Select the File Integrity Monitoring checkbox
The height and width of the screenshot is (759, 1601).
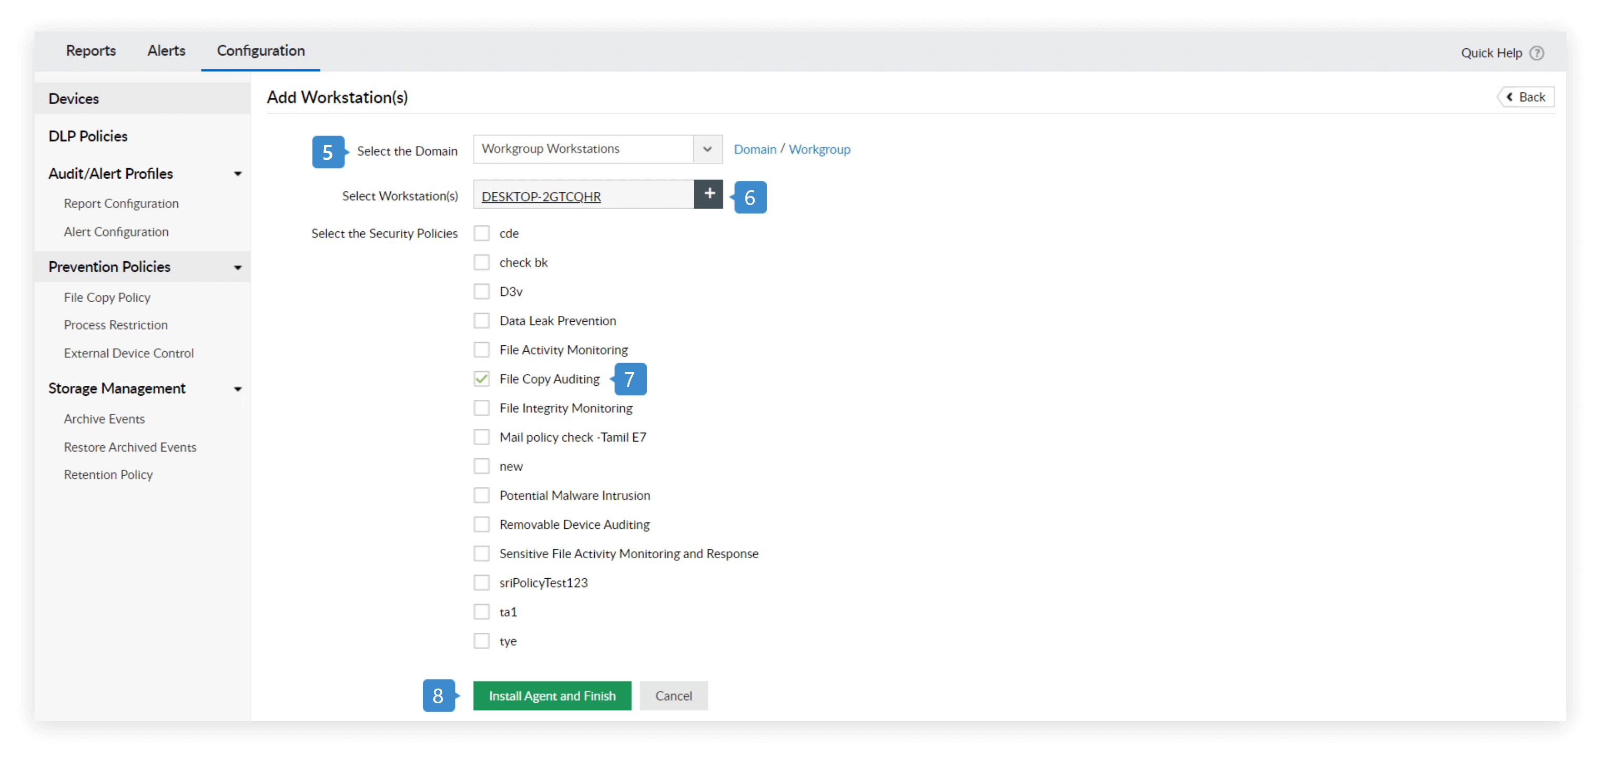coord(482,408)
